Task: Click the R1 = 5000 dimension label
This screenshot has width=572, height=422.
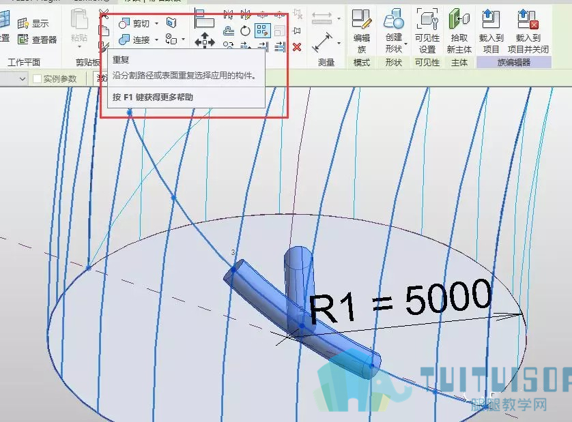Action: pos(401,302)
